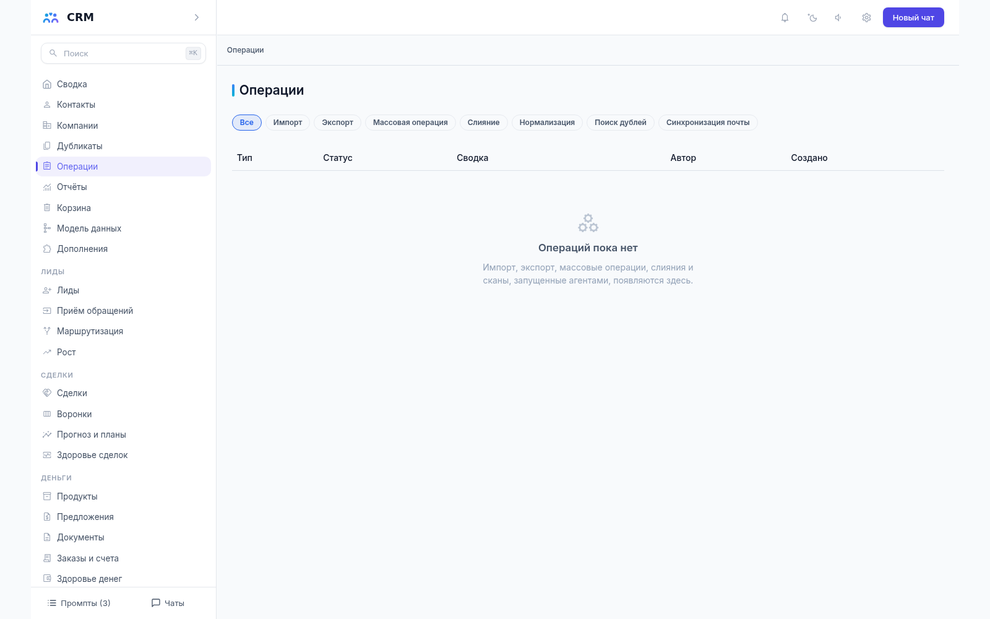This screenshot has height=619, width=990.
Task: Click the Продукты box icon
Action: 47,496
